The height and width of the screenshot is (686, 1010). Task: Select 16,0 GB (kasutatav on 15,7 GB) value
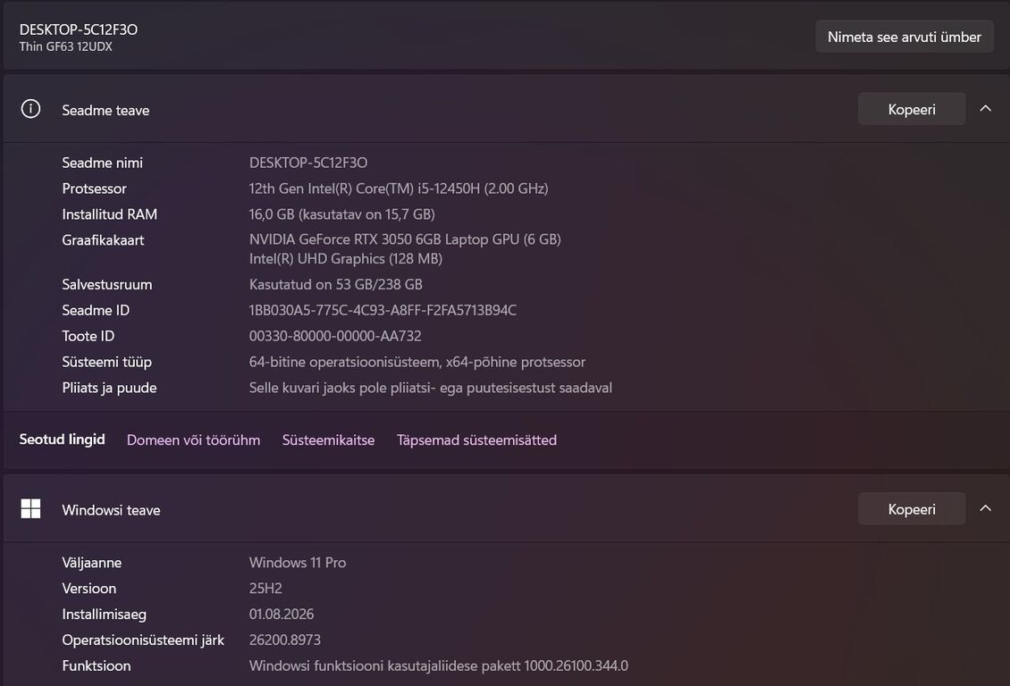[342, 213]
